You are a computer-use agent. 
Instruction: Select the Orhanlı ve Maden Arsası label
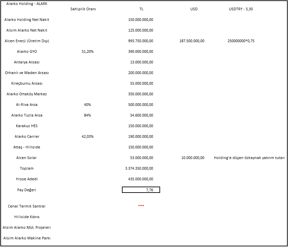[x=27, y=73]
